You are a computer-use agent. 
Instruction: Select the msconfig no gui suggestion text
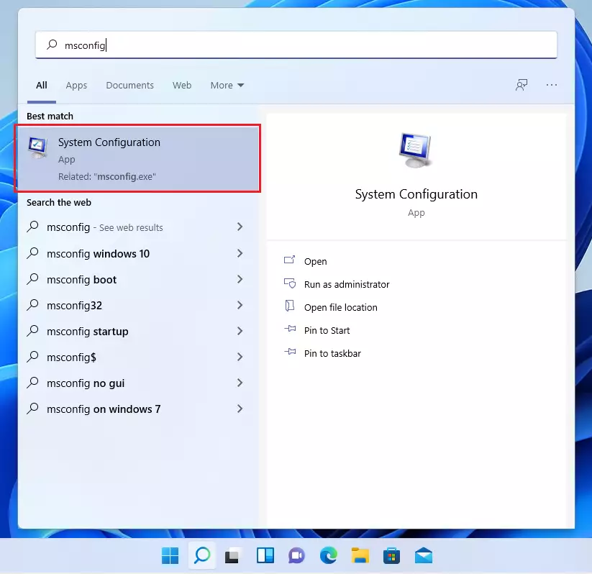pos(86,383)
